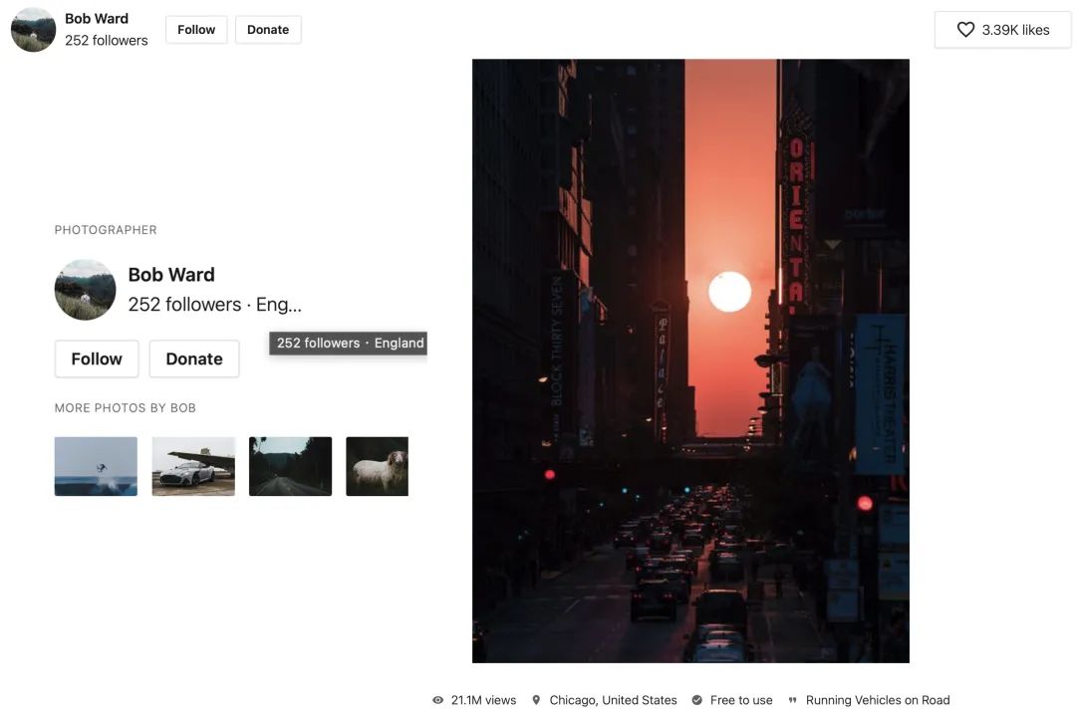Click the Chicago, United States location text
The height and width of the screenshot is (720, 1076).
[x=614, y=700]
